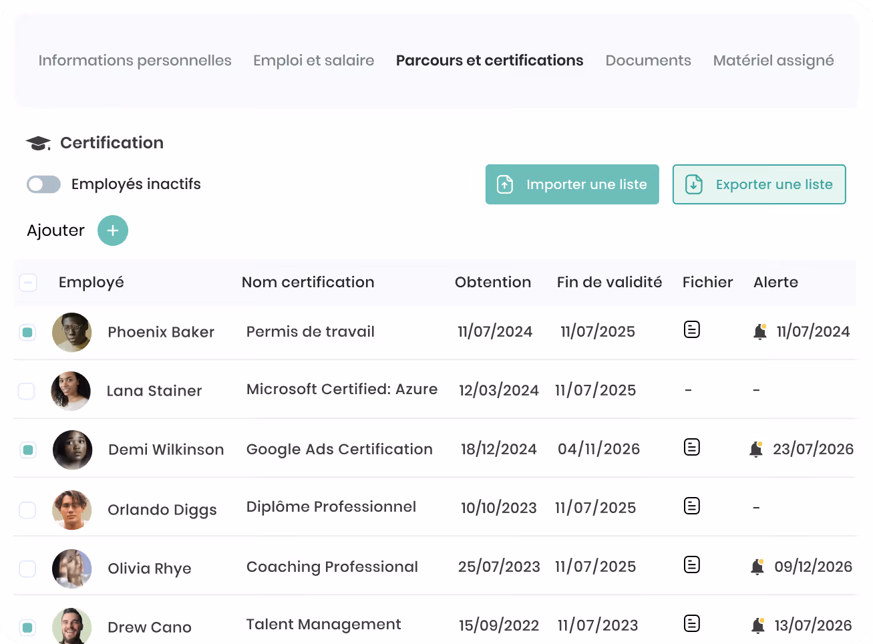The width and height of the screenshot is (873, 644).
Task: Click Olivia Rhye's avatar photo
Action: [x=71, y=569]
